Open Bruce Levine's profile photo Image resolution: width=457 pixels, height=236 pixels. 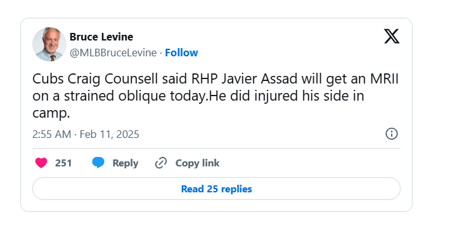[49, 44]
